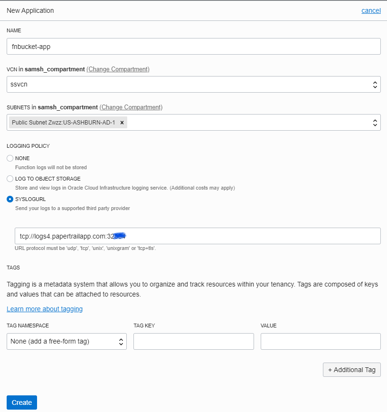This screenshot has height=412, width=387.
Task: Open the None free-form tag namespace selector
Action: point(57,341)
